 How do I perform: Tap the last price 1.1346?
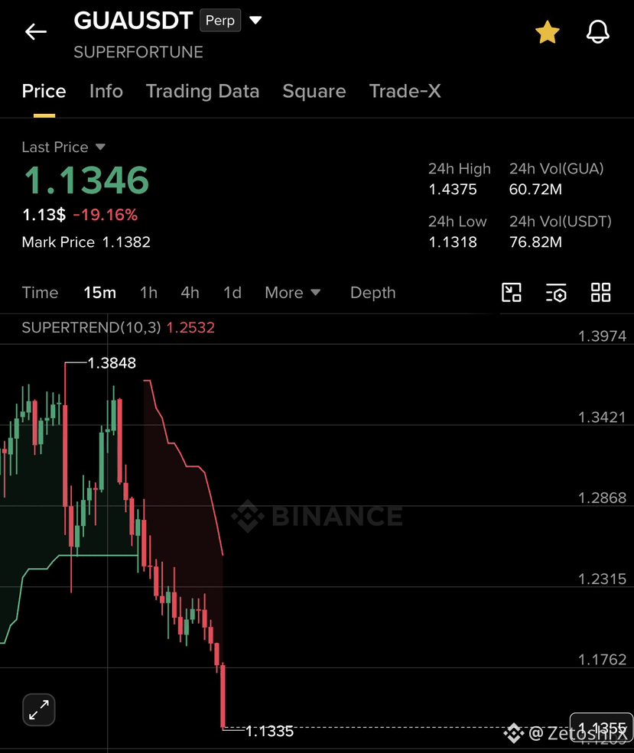86,180
